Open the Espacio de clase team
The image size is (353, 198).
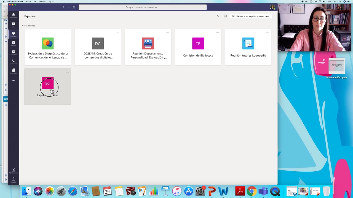(48, 87)
